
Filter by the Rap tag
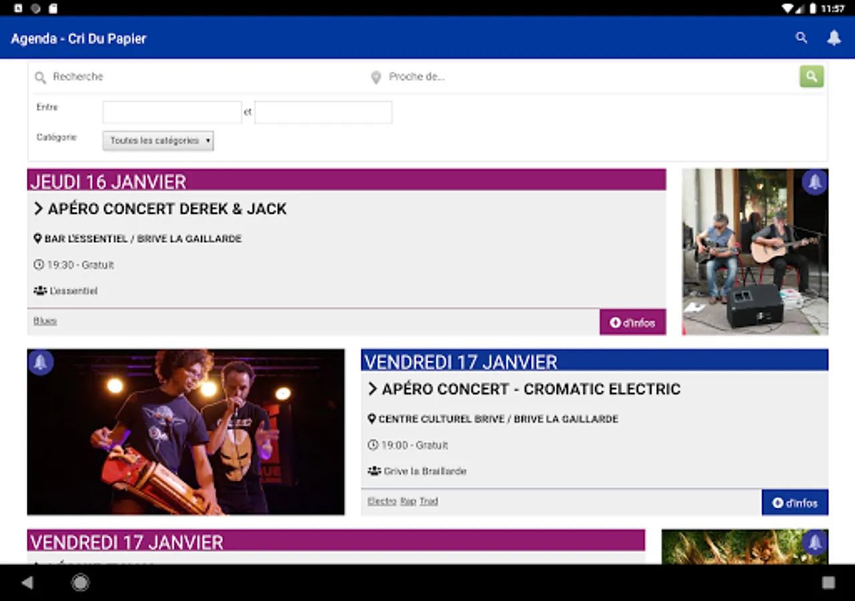408,502
